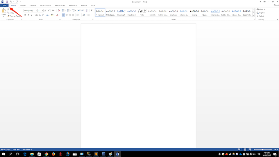
Task: Click Format Painter button
Action: pos(14,16)
